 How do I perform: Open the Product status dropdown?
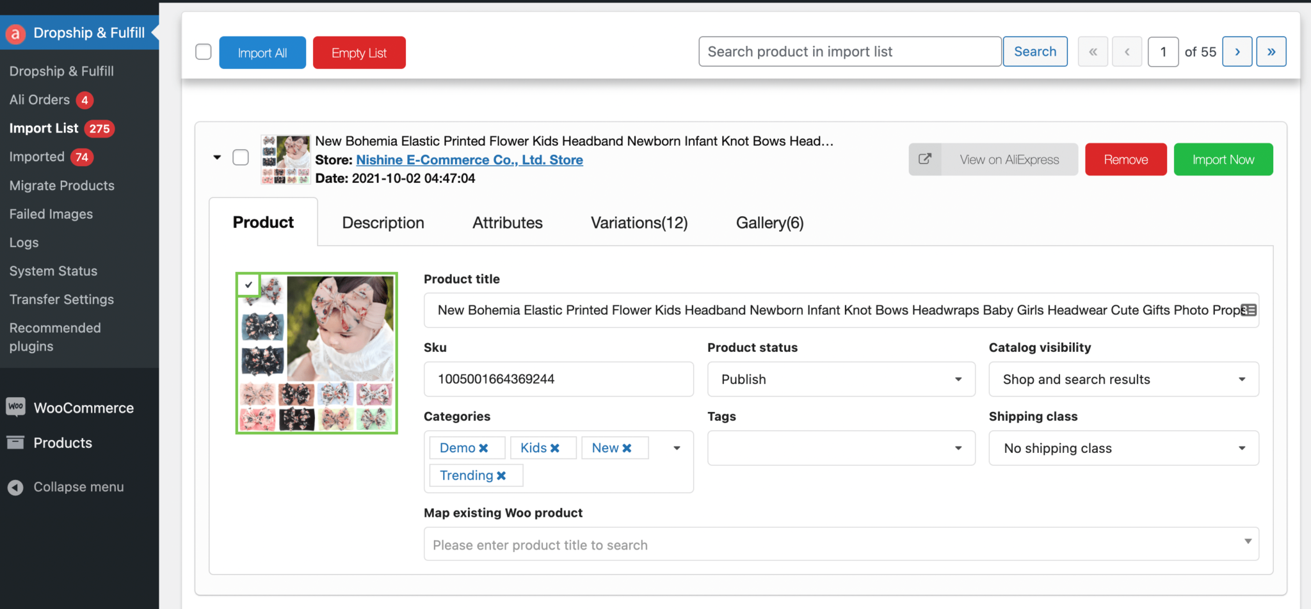(x=841, y=379)
